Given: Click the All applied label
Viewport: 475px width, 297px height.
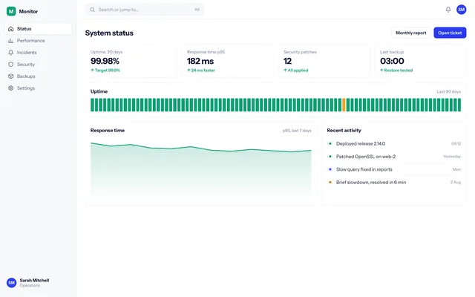Looking at the screenshot, I should [295, 71].
